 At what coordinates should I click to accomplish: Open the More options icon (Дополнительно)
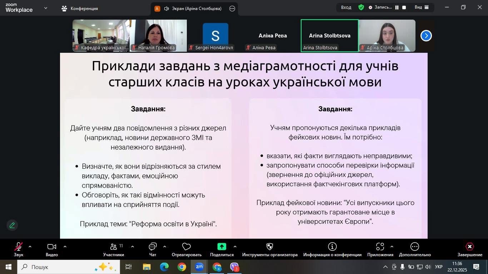pyautogui.click(x=414, y=247)
